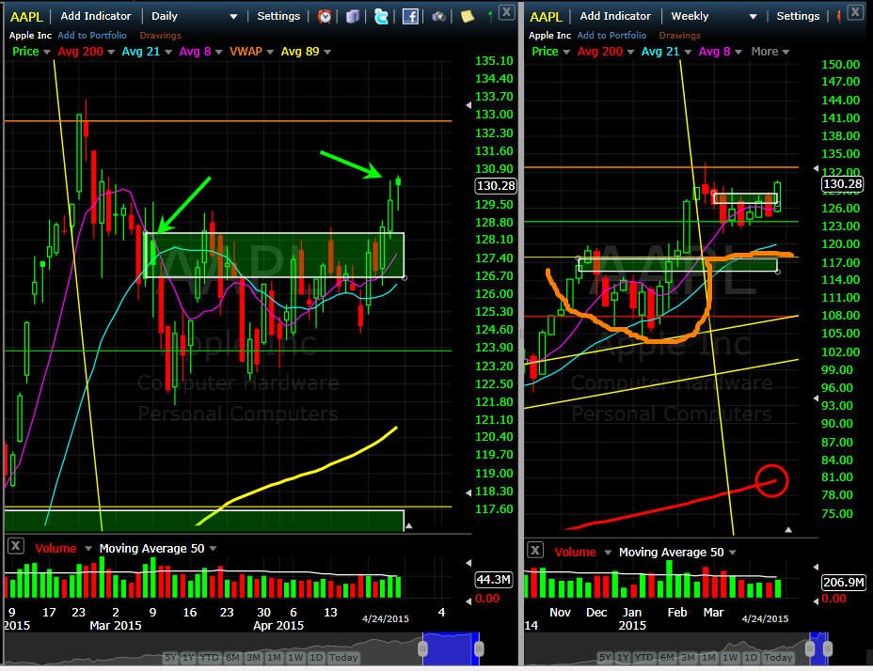Share chart via Facebook icon
Screen dimensions: 873x671
410,17
